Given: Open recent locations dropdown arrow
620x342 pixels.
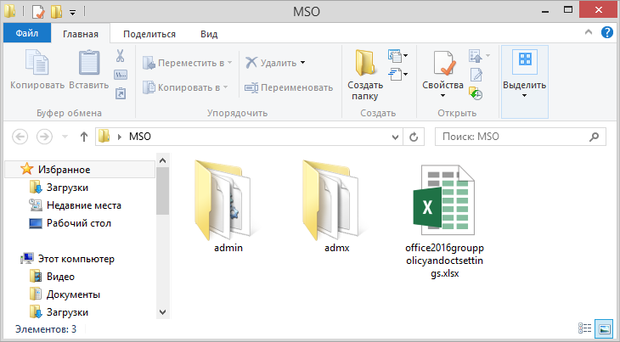Looking at the screenshot, I should (65, 137).
